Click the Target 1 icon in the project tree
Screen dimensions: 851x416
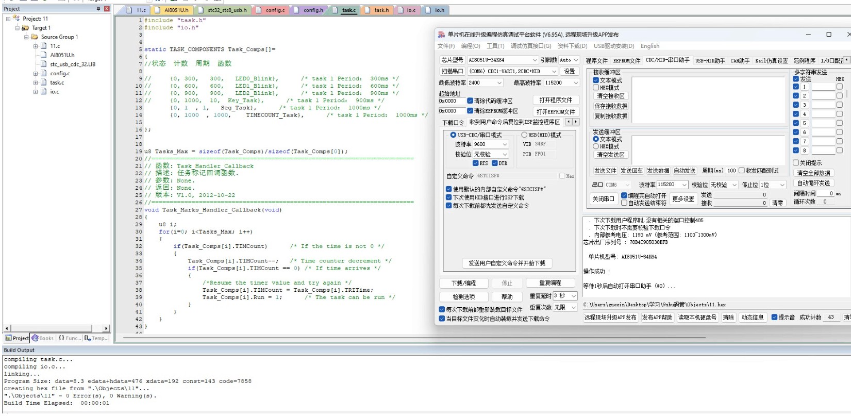pyautogui.click(x=25, y=28)
